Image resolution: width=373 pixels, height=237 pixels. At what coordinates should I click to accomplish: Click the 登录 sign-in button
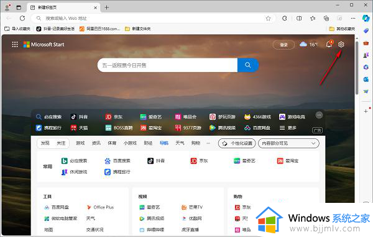pos(283,45)
